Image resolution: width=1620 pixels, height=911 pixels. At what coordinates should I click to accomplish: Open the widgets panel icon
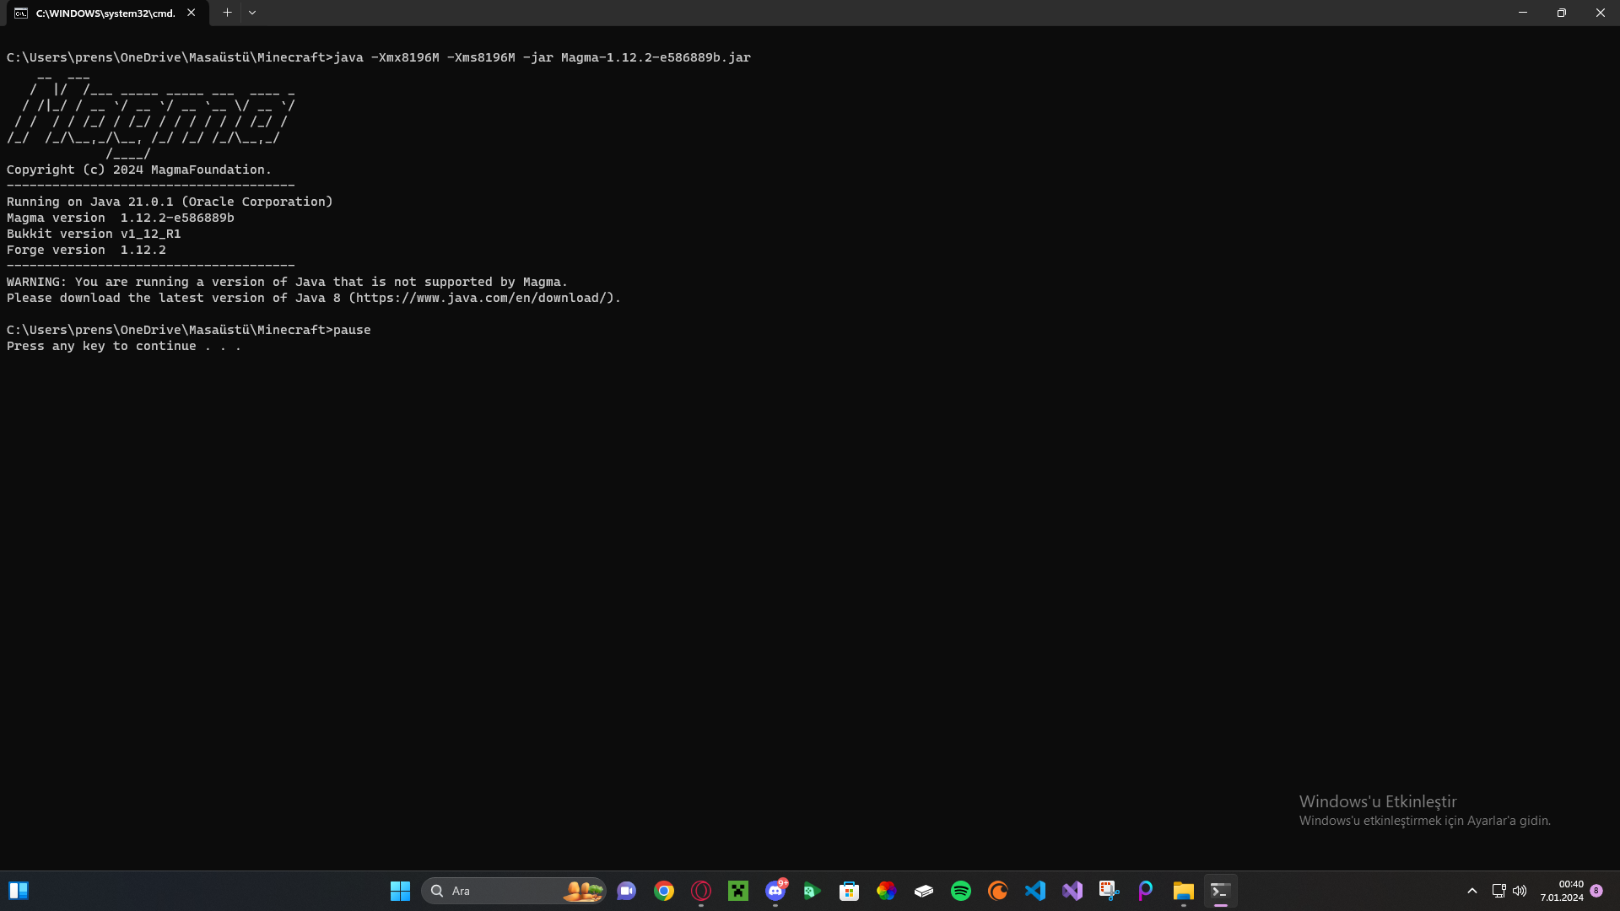[x=19, y=891]
